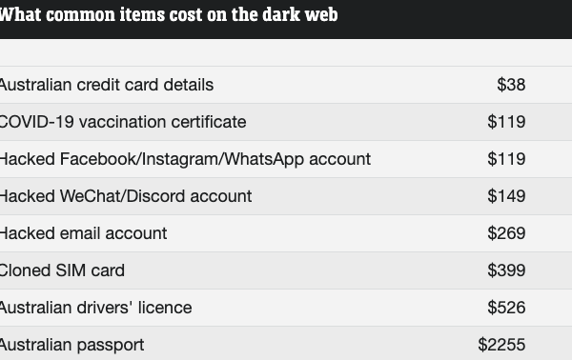Select the Cloned SIM card label
Image resolution: width=572 pixels, height=360 pixels.
(x=62, y=270)
